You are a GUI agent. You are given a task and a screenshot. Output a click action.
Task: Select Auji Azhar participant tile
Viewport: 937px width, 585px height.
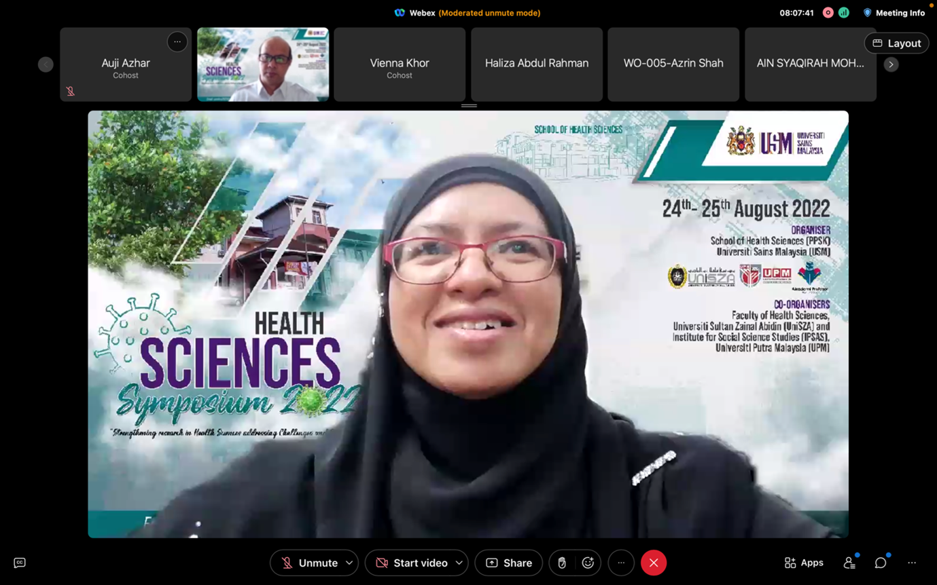(x=126, y=64)
